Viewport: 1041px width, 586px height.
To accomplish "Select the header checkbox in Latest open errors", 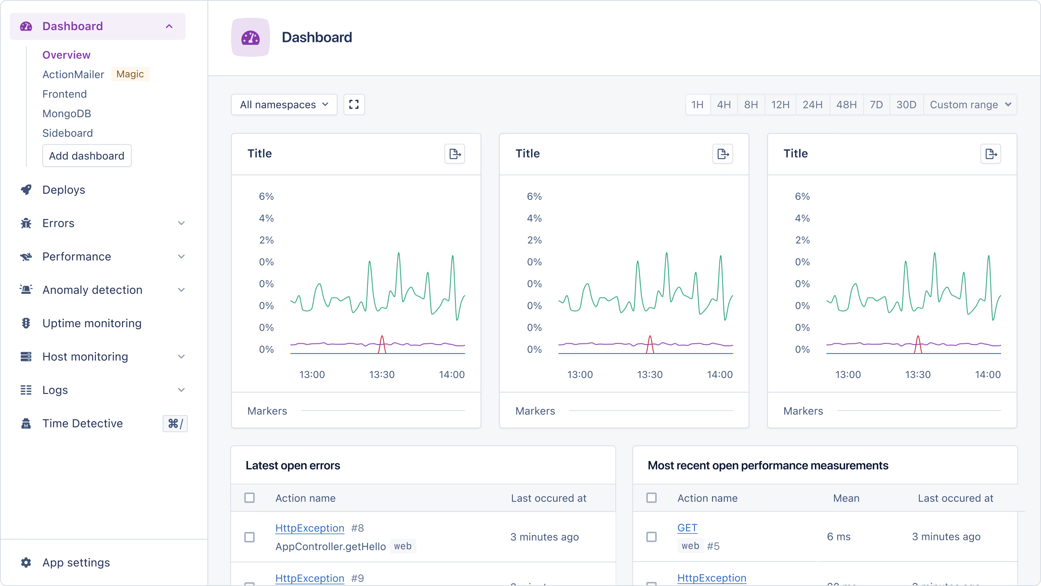I will click(x=249, y=498).
